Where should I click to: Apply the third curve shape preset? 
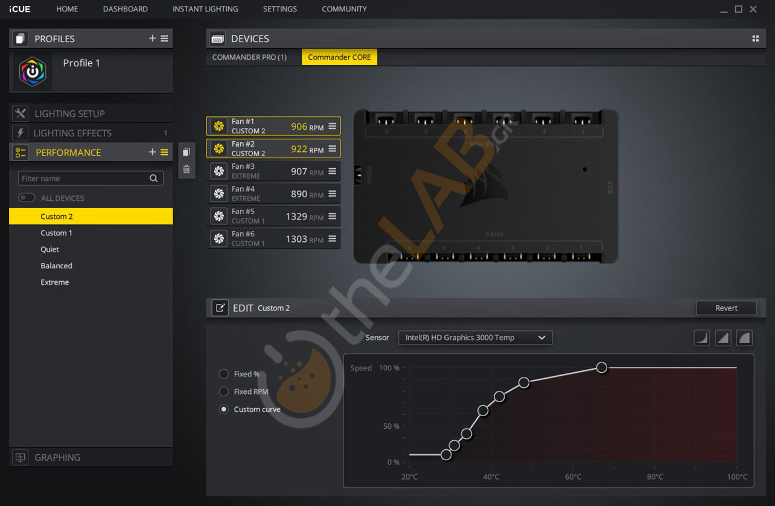(744, 338)
